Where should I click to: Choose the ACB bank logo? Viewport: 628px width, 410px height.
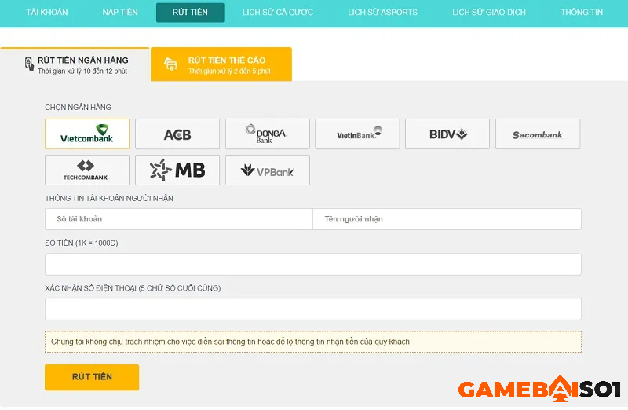tap(177, 134)
